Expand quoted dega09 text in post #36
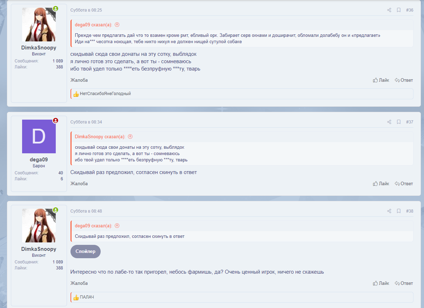The image size is (424, 308). tap(242, 38)
